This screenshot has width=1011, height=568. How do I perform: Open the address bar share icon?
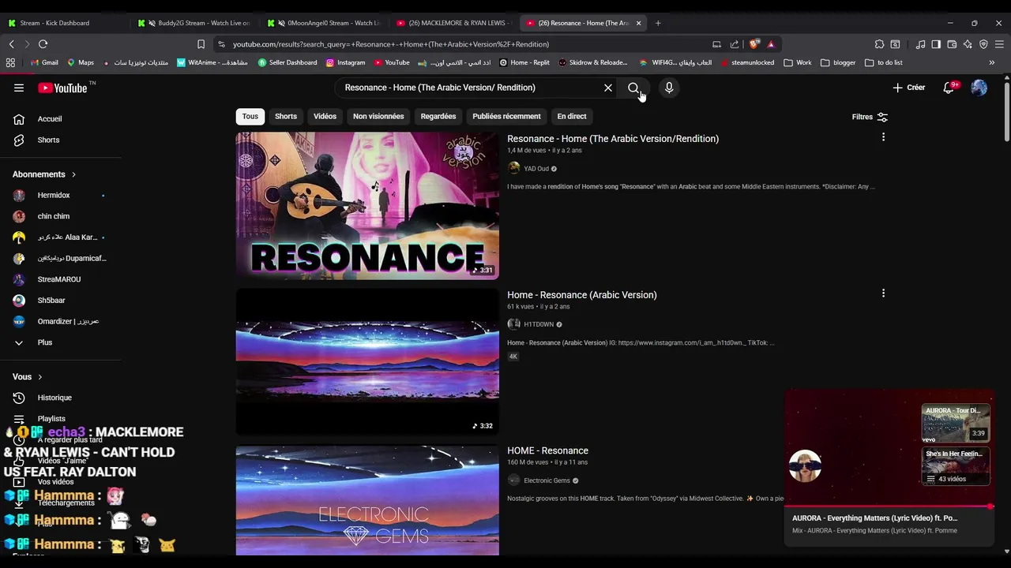pyautogui.click(x=735, y=44)
